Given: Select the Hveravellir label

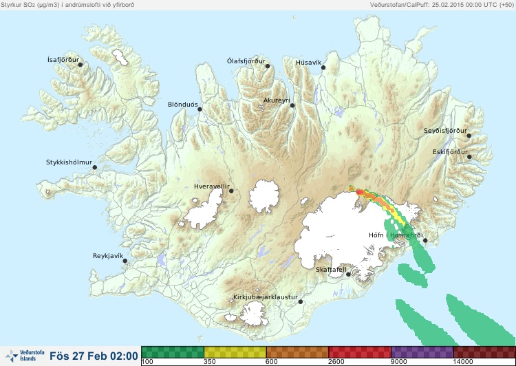Looking at the screenshot, I should point(212,186).
